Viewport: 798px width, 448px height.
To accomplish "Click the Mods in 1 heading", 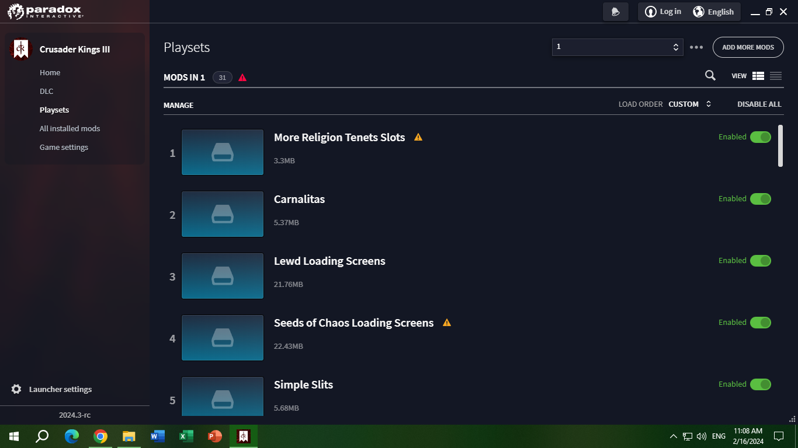I will (x=184, y=78).
